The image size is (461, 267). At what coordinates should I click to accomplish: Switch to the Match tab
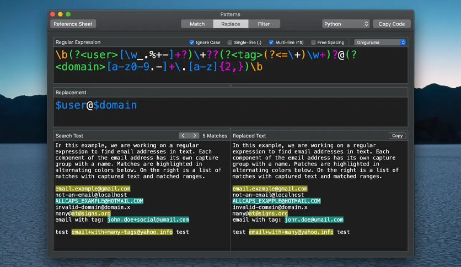(197, 24)
